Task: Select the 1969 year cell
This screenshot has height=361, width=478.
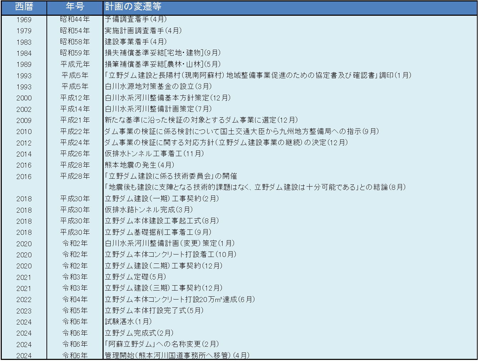Action: click(24, 20)
